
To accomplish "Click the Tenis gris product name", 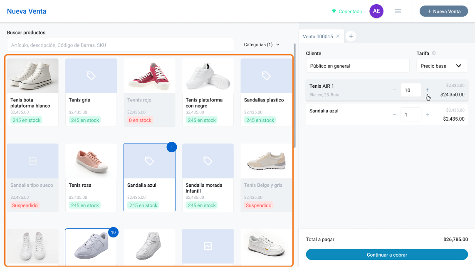I will tap(79, 100).
